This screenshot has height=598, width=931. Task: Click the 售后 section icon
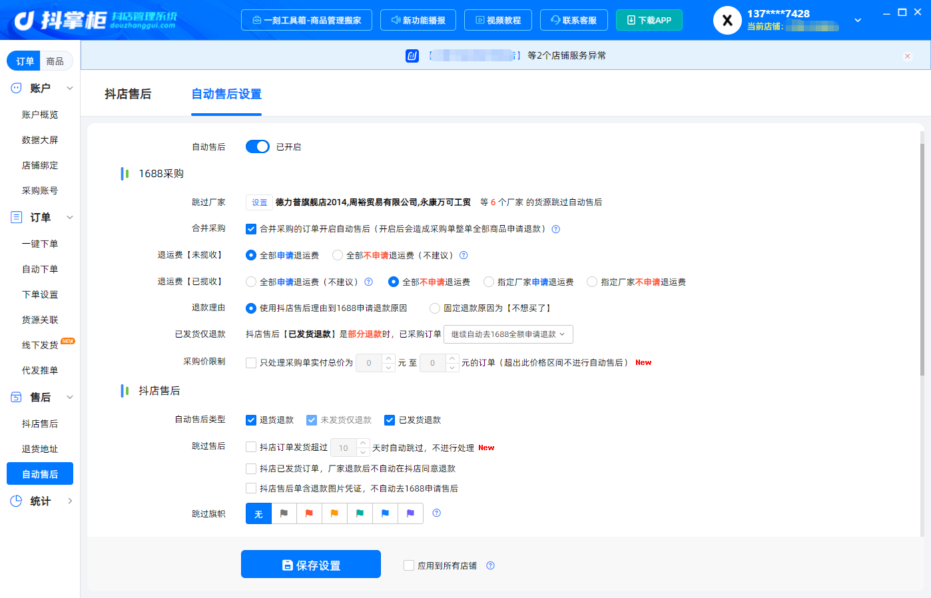coord(16,397)
